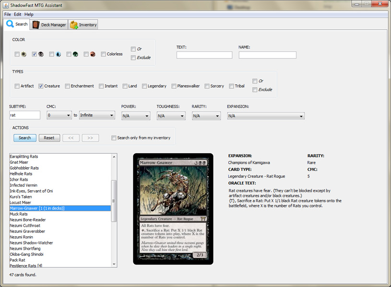Enable the Planeswalker type checkbox
The height and width of the screenshot is (287, 391).
coord(174,86)
